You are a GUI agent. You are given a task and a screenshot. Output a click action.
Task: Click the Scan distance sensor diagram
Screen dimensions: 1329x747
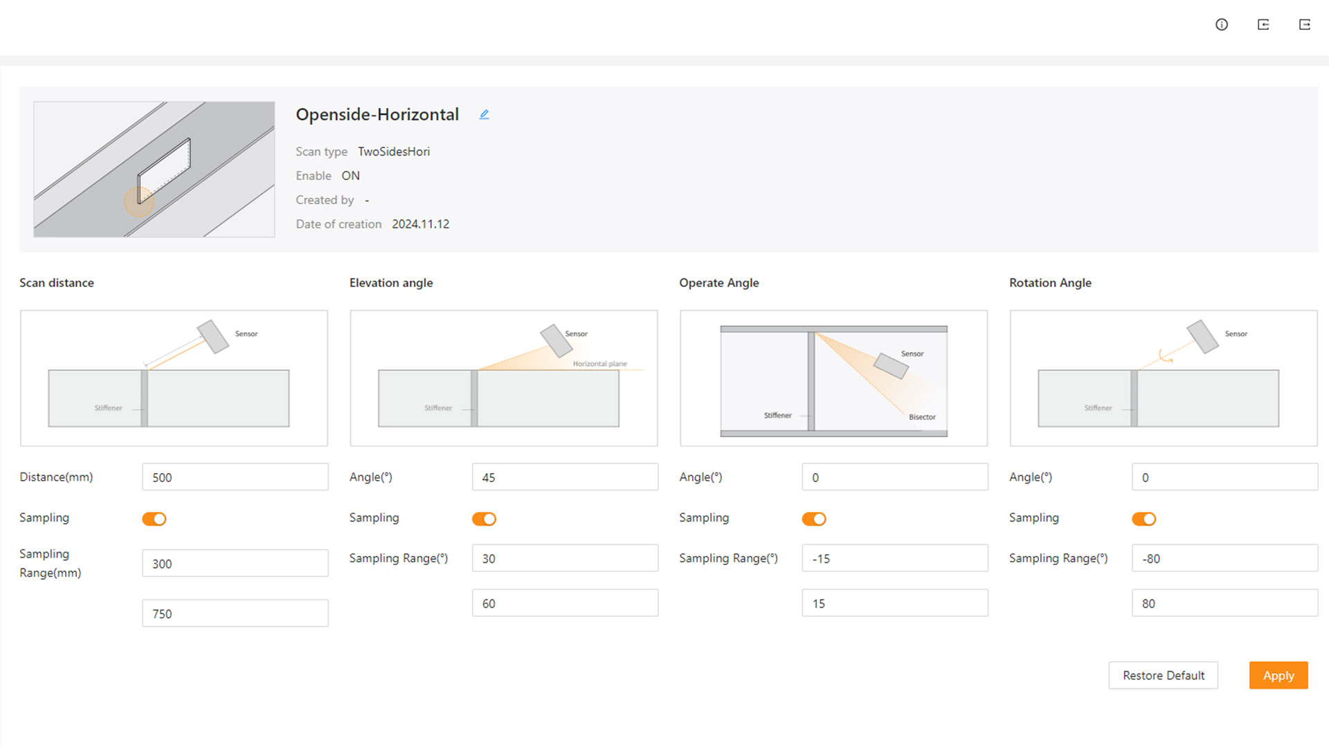(x=174, y=378)
